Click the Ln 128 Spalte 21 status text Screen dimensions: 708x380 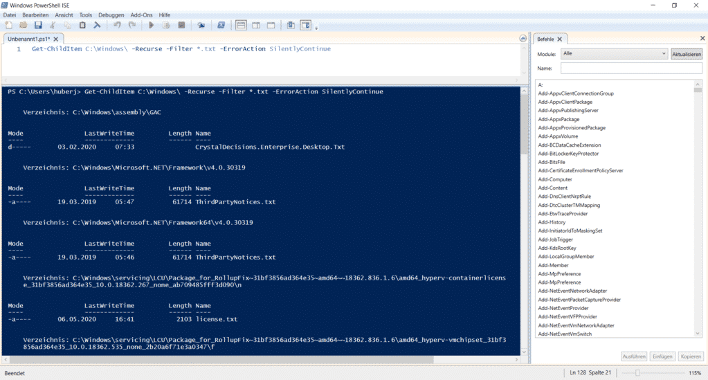[590, 373]
